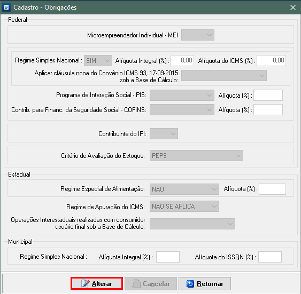Expand the COFINS dropdown
Image resolution: width=301 pixels, height=294 pixels.
coord(182,110)
